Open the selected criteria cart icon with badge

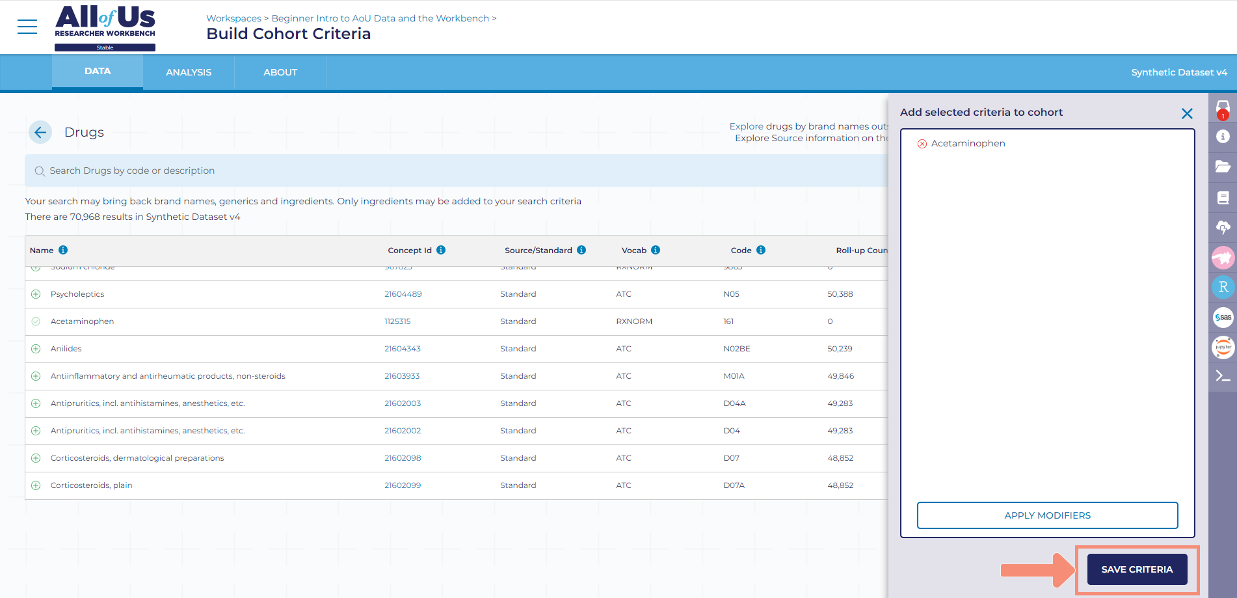coord(1223,109)
